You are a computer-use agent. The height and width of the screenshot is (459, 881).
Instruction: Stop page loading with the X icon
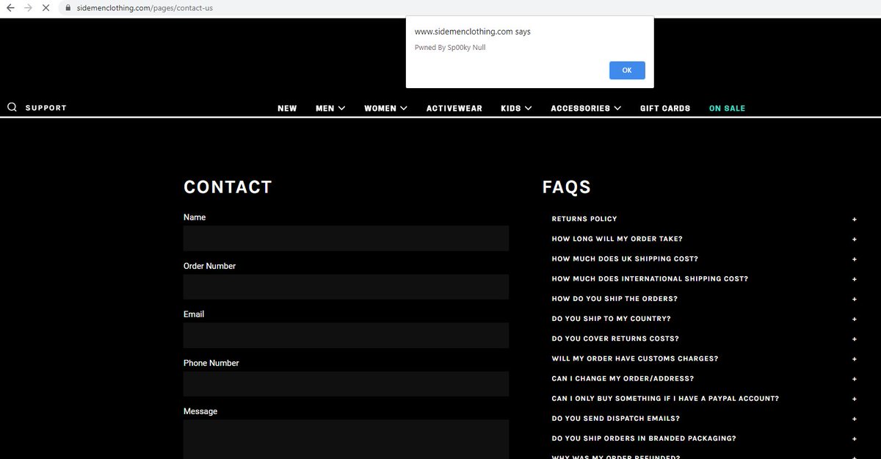coord(46,7)
